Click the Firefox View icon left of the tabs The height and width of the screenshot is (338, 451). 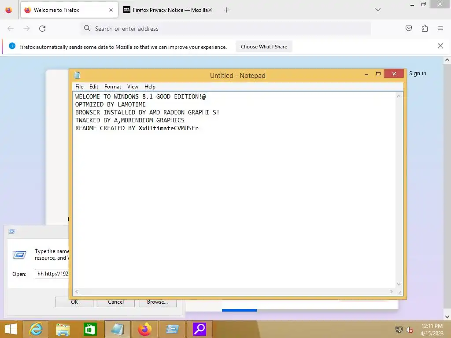pyautogui.click(x=9, y=10)
